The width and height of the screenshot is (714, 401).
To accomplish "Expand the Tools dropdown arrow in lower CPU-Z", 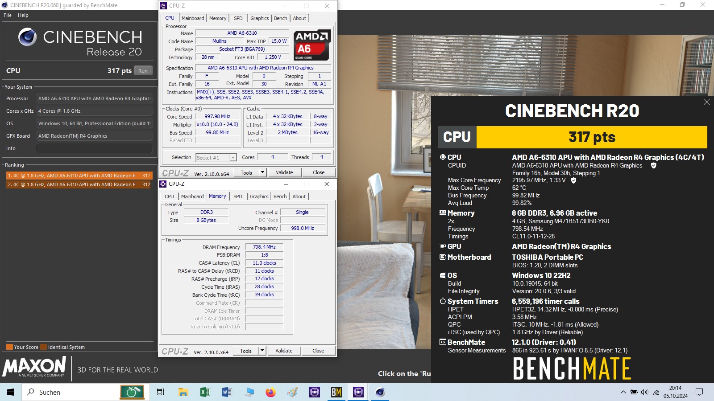I will (262, 351).
